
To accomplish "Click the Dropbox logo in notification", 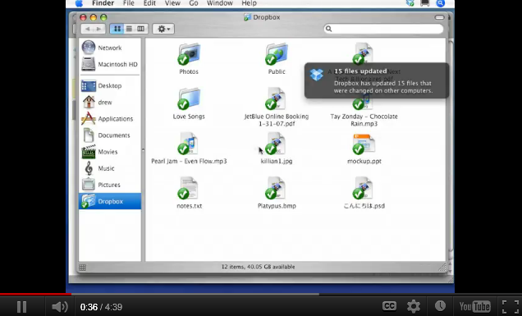I will point(316,75).
